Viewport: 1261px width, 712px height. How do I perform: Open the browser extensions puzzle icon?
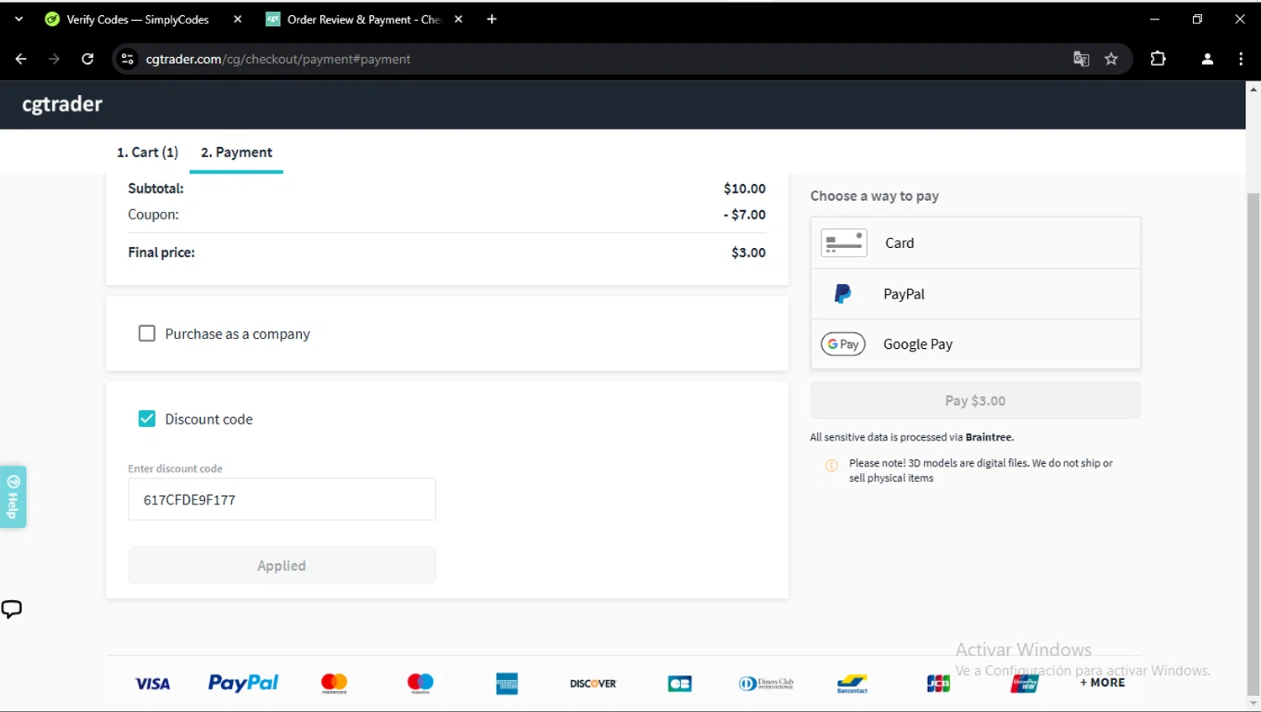1158,59
